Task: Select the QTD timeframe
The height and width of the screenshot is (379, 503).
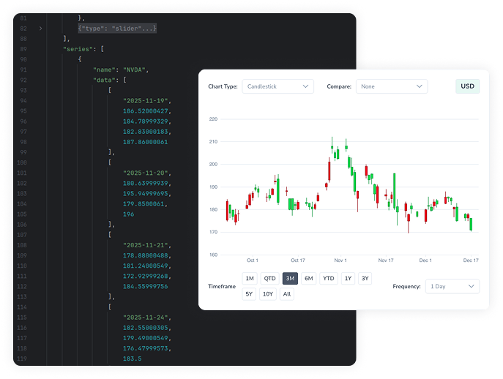Action: pyautogui.click(x=270, y=278)
